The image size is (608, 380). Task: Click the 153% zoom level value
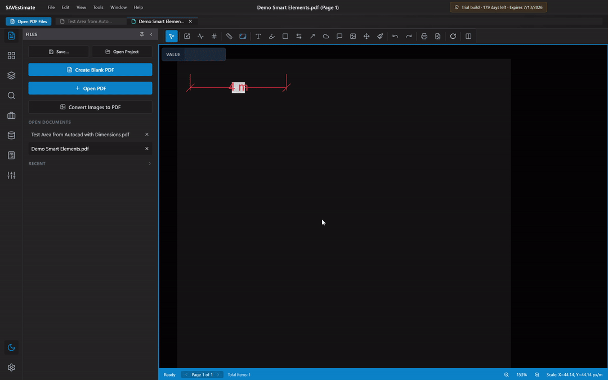point(521,374)
